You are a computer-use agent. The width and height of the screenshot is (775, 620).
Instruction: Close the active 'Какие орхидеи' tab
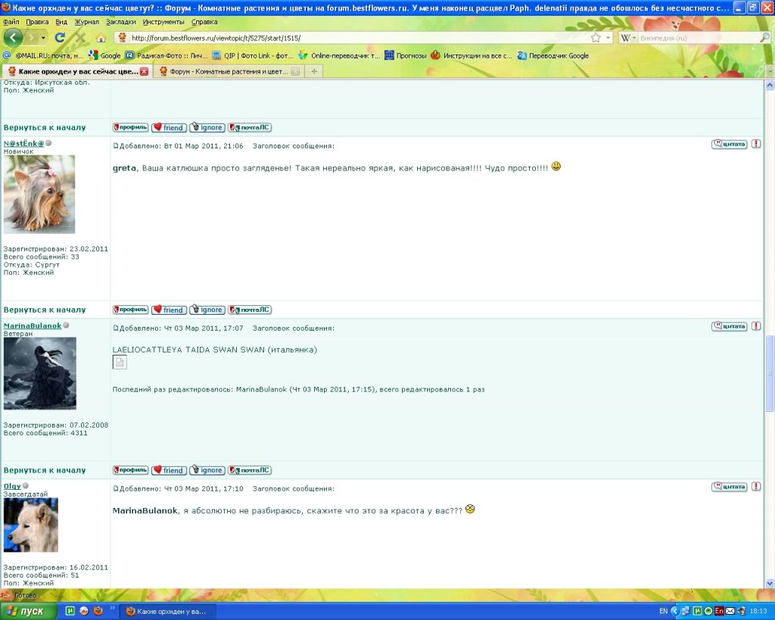pos(144,71)
